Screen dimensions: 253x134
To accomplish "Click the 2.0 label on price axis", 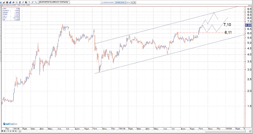I will click(249, 91).
